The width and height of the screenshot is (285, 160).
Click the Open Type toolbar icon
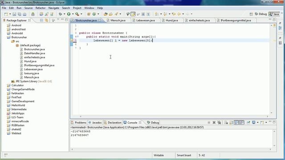(x=106, y=14)
